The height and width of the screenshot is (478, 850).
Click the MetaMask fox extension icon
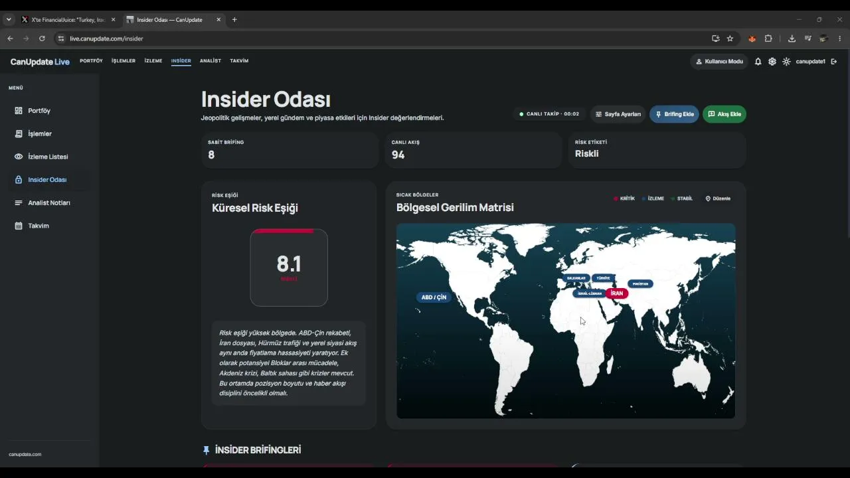(x=752, y=39)
